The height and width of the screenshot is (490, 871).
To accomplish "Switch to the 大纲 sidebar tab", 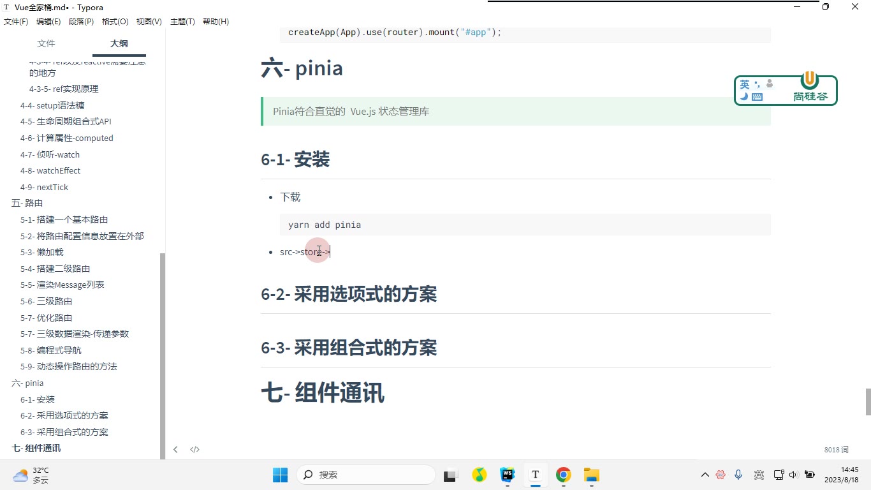I will click(119, 43).
